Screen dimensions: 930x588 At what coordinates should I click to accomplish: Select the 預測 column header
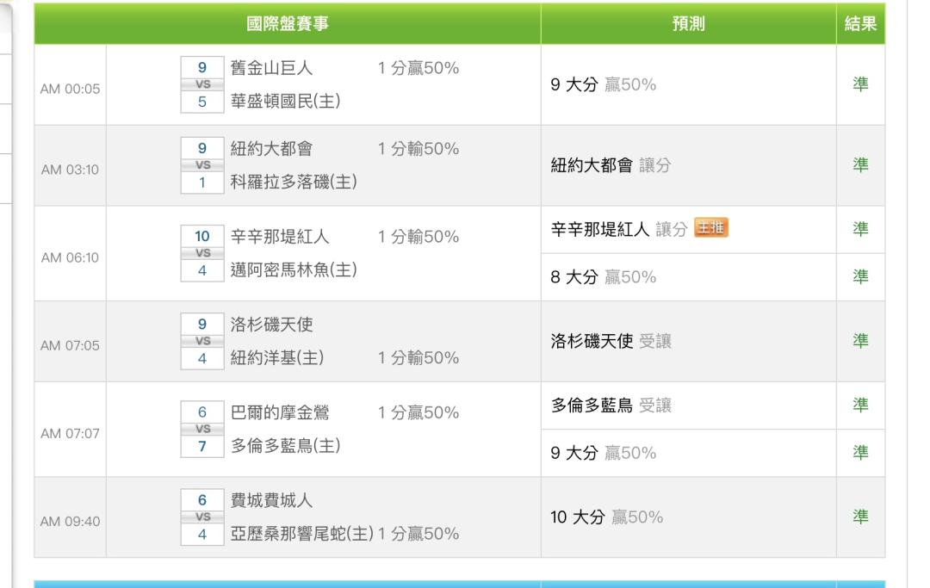tap(689, 24)
